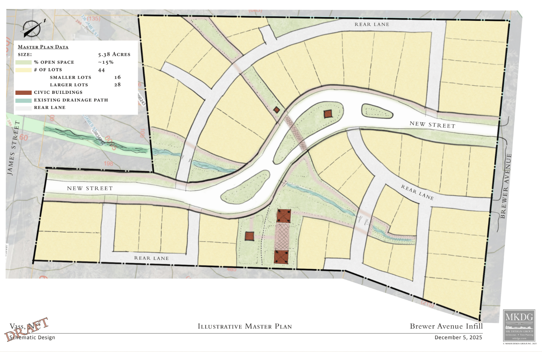Image resolution: width=542 pixels, height=352 pixels.
Task: Click the upper civic building with the X roof
Action: tap(284, 216)
